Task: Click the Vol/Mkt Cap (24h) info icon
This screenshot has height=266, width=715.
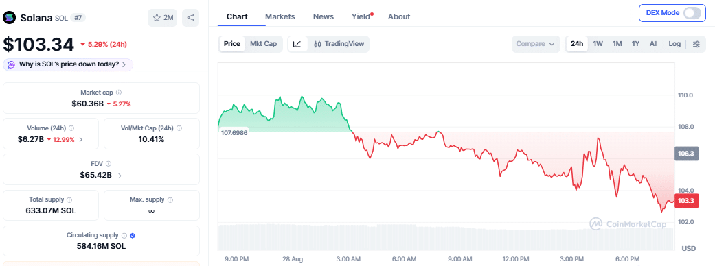Action: (179, 128)
